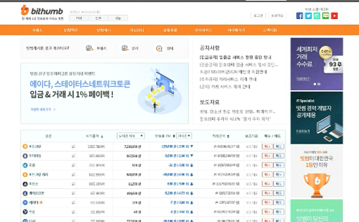Click the Tron coin icon
This screenshot has width=359, height=222.
[25, 212]
